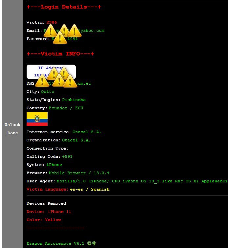Click the es-es / Spanish language value
Screen dimensions: 228x248
coord(90,189)
